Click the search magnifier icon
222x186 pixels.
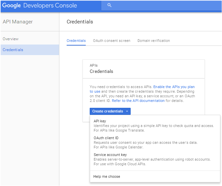point(110,6)
